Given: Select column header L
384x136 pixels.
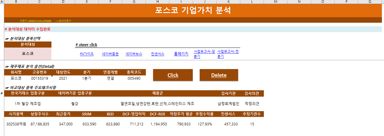Looking at the screenshot, I should [252, 2].
